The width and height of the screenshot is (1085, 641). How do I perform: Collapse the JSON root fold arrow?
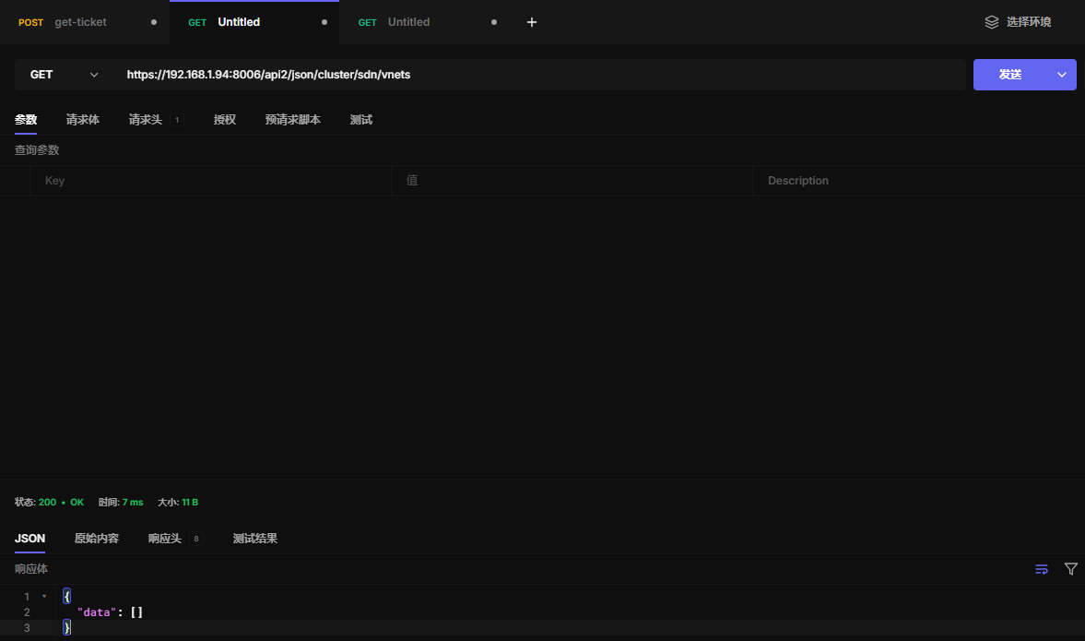[x=44, y=597]
